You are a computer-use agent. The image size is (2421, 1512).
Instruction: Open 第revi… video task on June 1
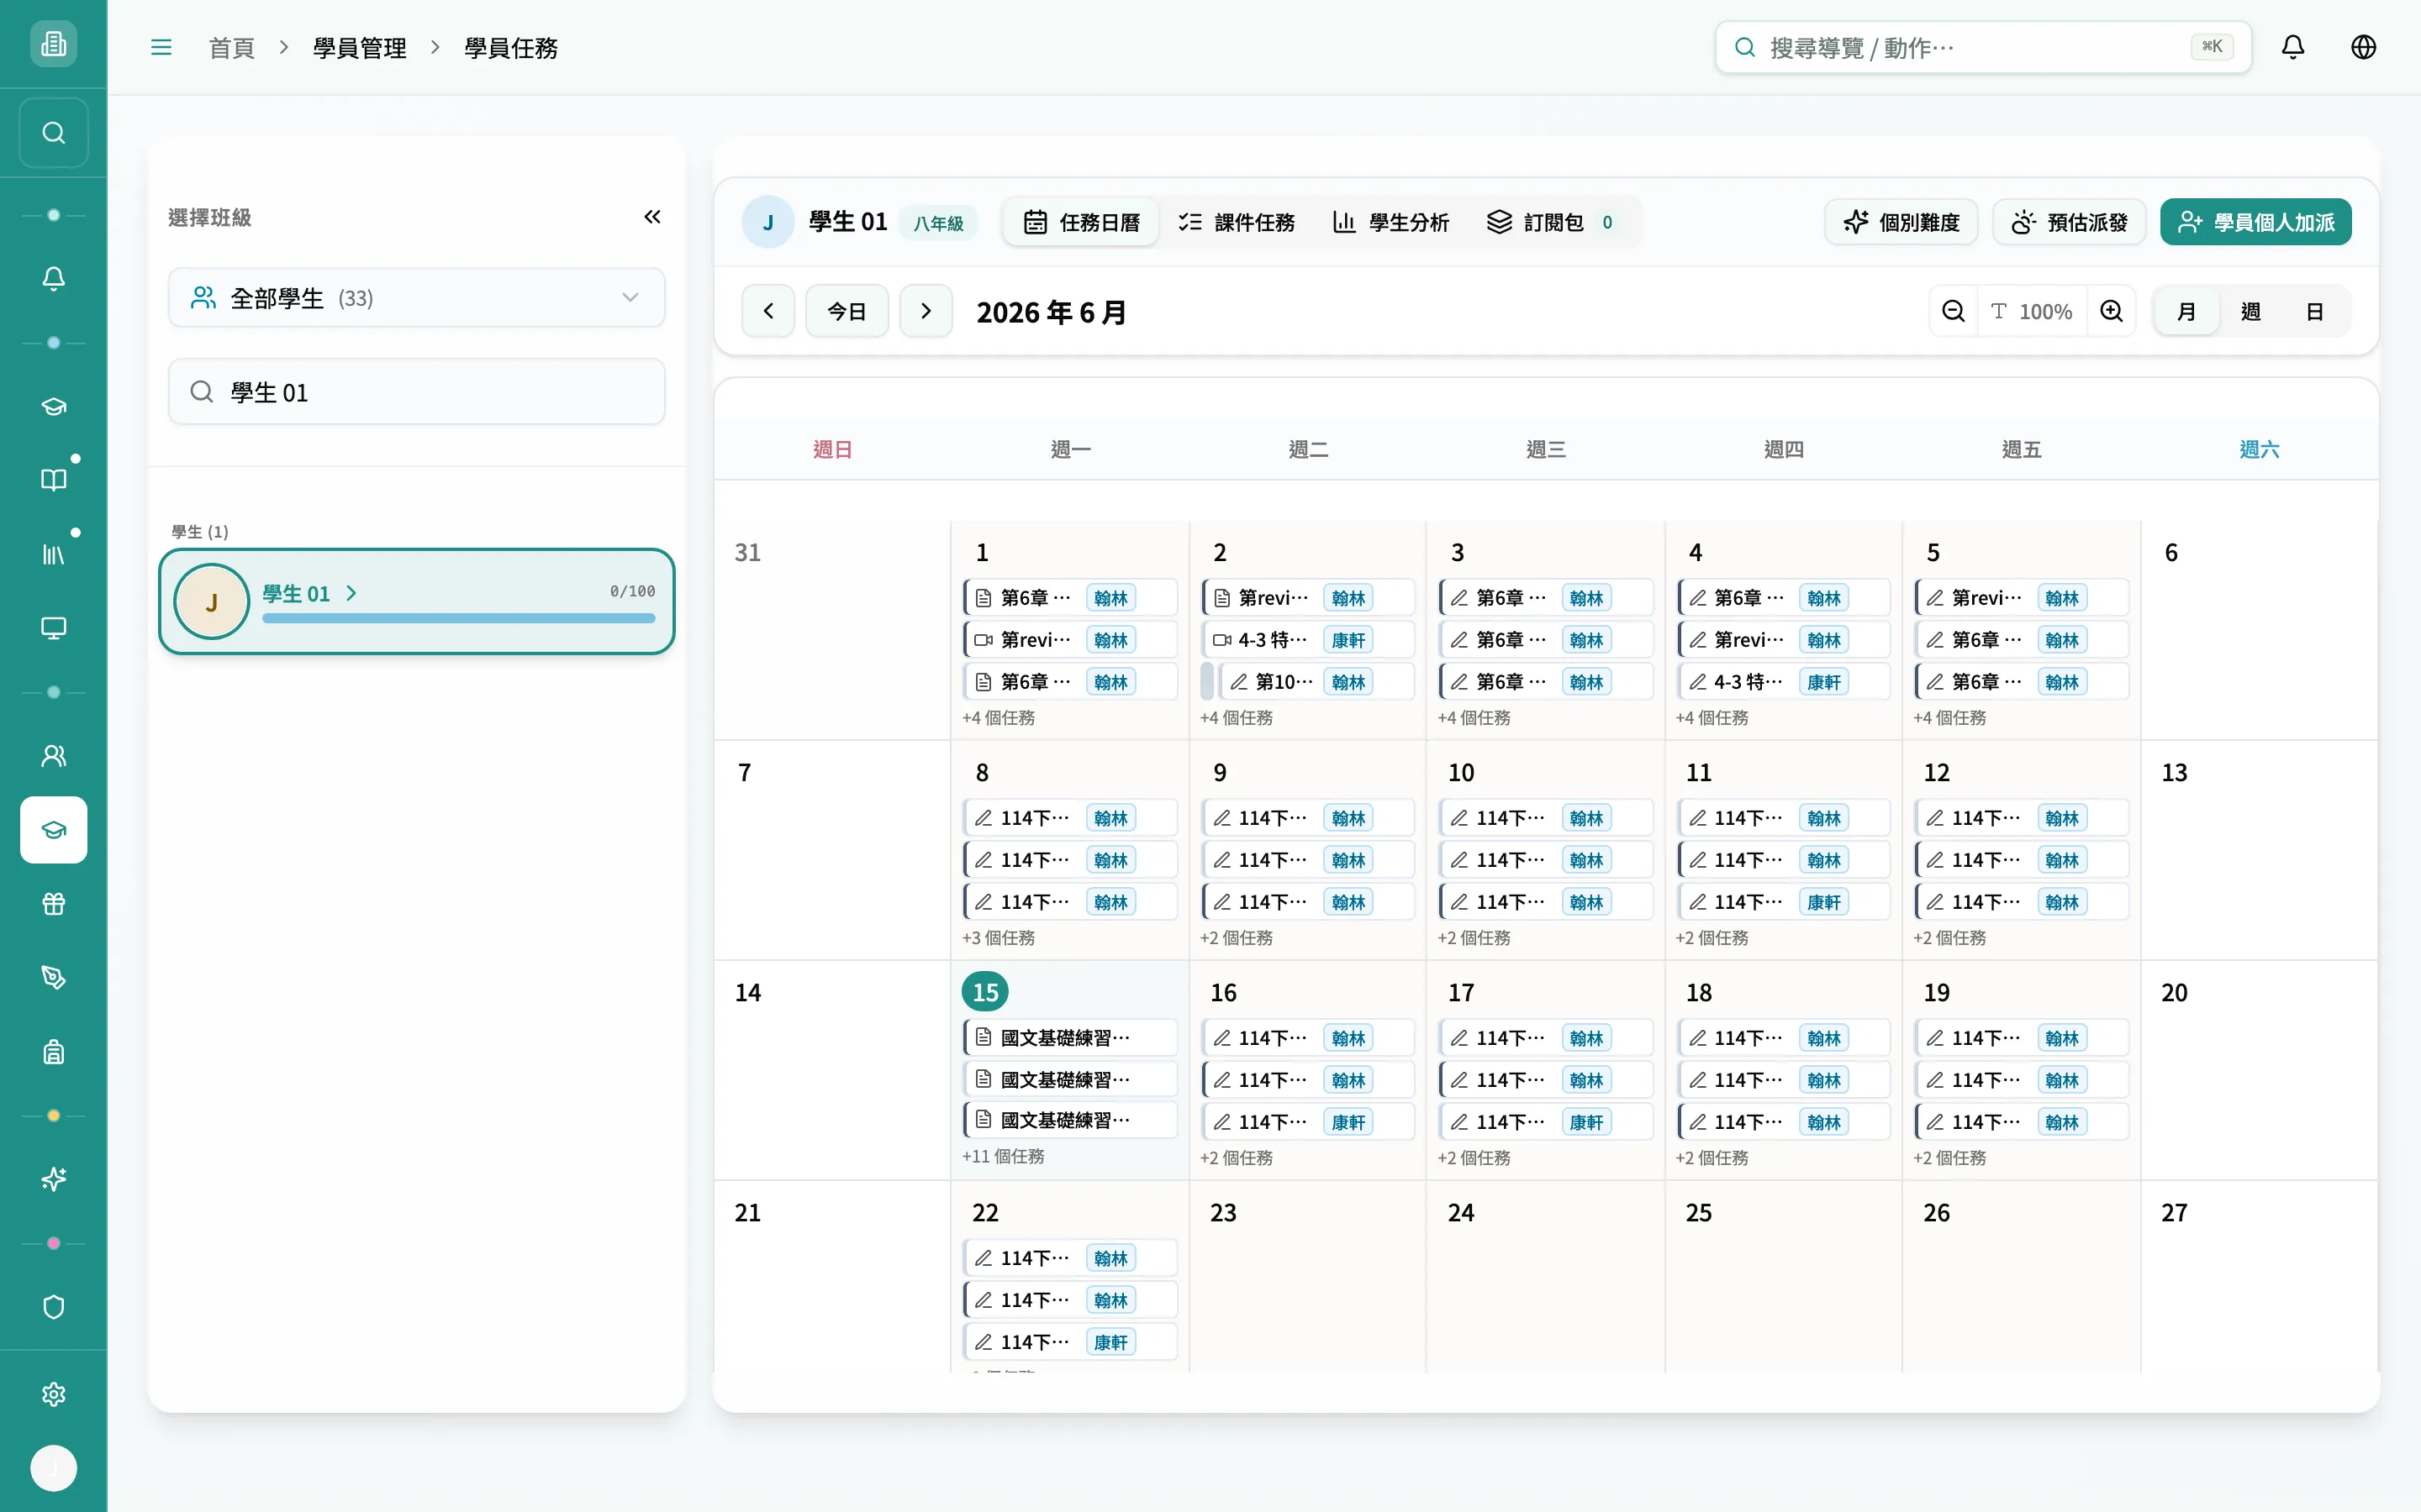pyautogui.click(x=1069, y=639)
